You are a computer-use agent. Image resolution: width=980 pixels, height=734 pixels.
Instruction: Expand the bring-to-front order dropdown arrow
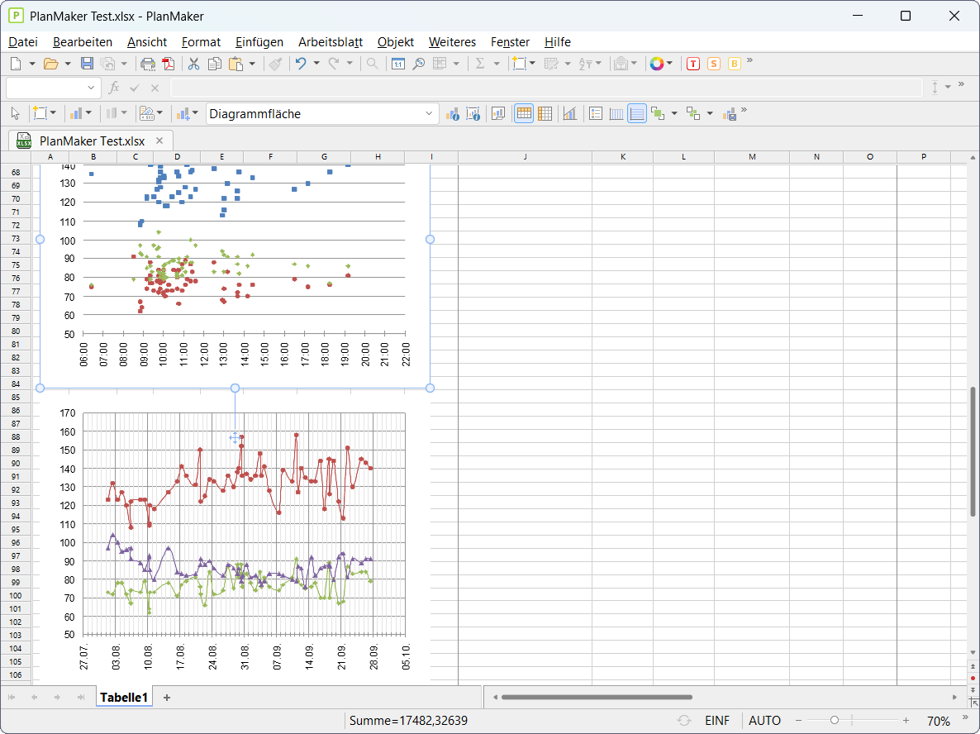point(673,114)
